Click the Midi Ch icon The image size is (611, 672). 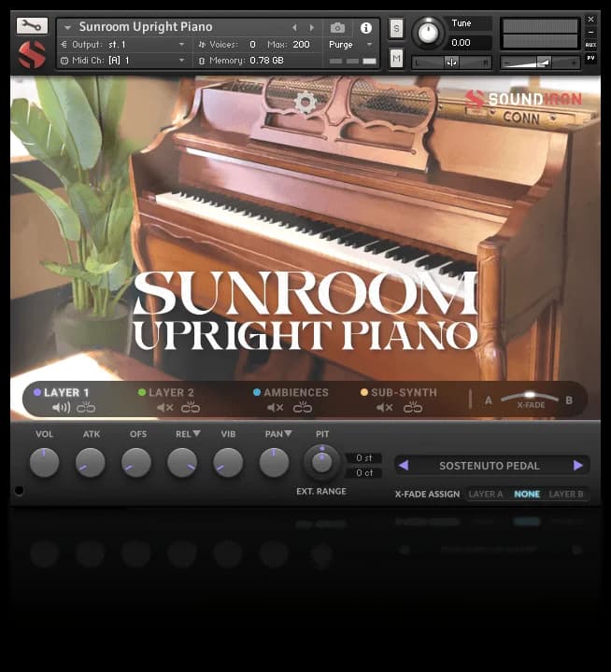point(64,61)
